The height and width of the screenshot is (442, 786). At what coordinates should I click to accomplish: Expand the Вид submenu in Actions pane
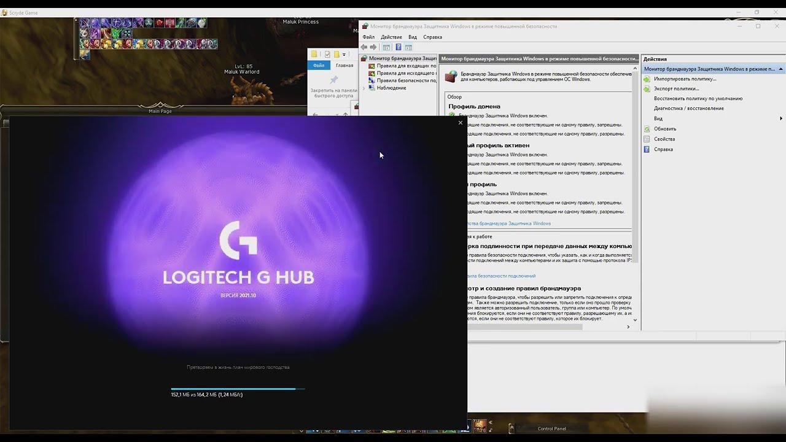coord(781,118)
